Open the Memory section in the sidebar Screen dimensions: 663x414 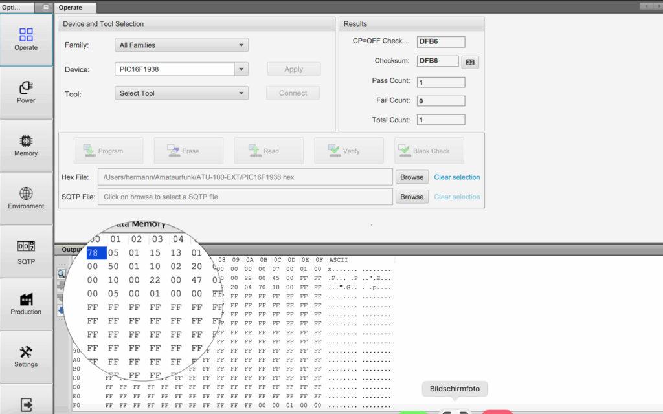click(x=26, y=145)
